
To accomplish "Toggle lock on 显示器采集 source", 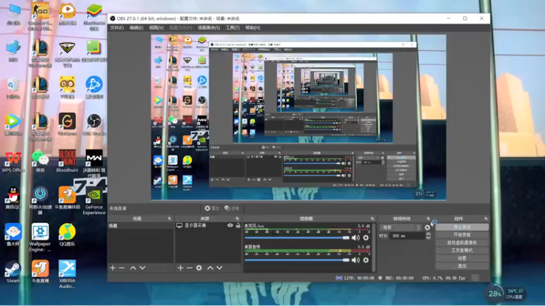I will pos(238,226).
